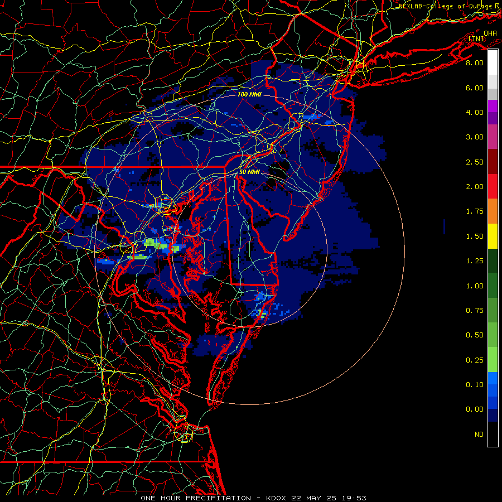Viewport: 502px width, 502px height.
Task: Click the "OHA" product label
Action: tap(490, 33)
